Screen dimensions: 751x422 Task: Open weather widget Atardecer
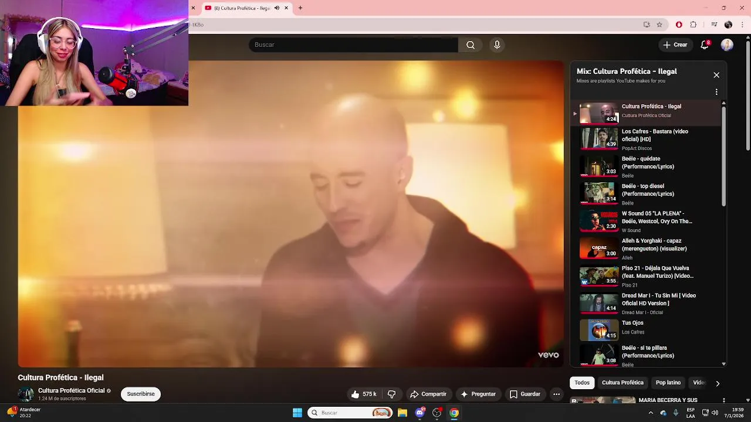[23, 413]
